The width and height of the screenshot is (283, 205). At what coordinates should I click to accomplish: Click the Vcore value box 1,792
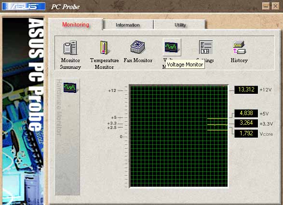[x=246, y=133]
